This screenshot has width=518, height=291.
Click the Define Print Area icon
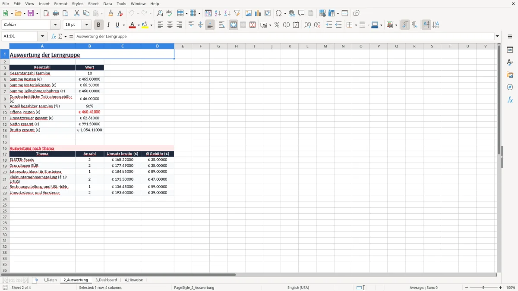click(322, 13)
